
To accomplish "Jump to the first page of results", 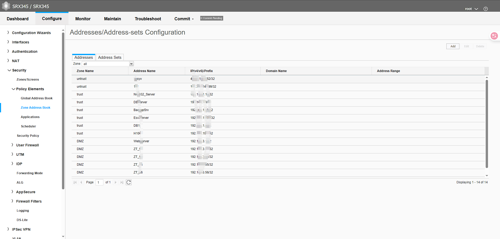I will [75, 182].
